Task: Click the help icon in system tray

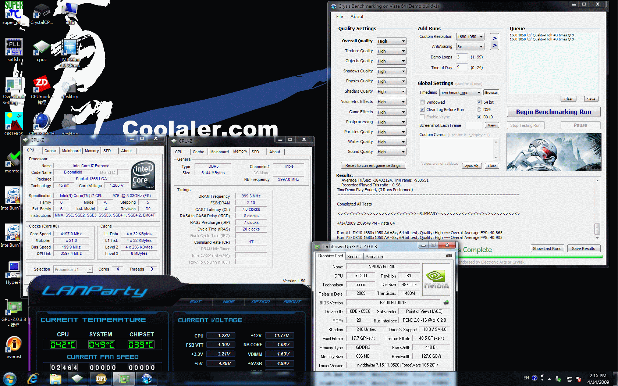Action: tap(534, 378)
